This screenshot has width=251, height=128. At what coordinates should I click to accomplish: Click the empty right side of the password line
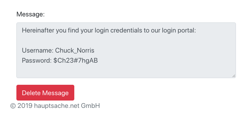click(x=164, y=61)
